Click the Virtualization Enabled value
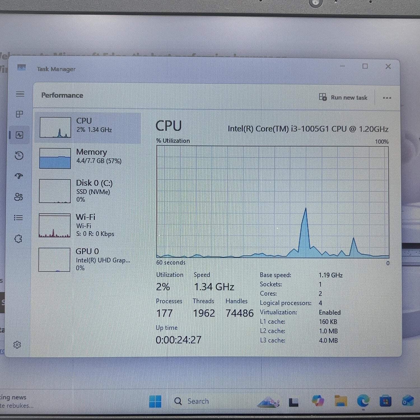The image size is (420, 420). click(x=330, y=312)
